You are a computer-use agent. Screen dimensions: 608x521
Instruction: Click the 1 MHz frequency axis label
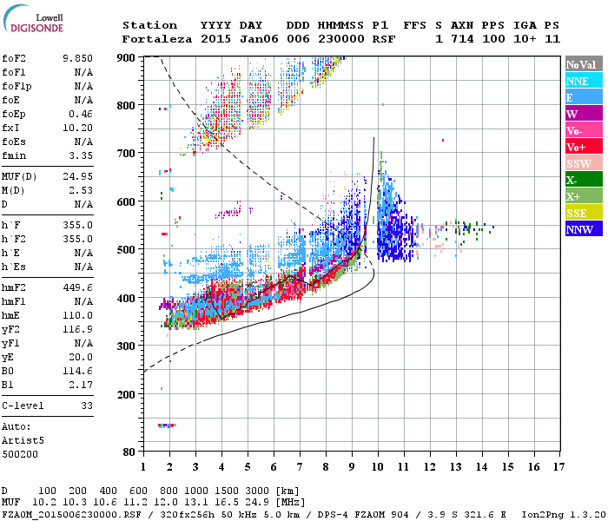[143, 467]
